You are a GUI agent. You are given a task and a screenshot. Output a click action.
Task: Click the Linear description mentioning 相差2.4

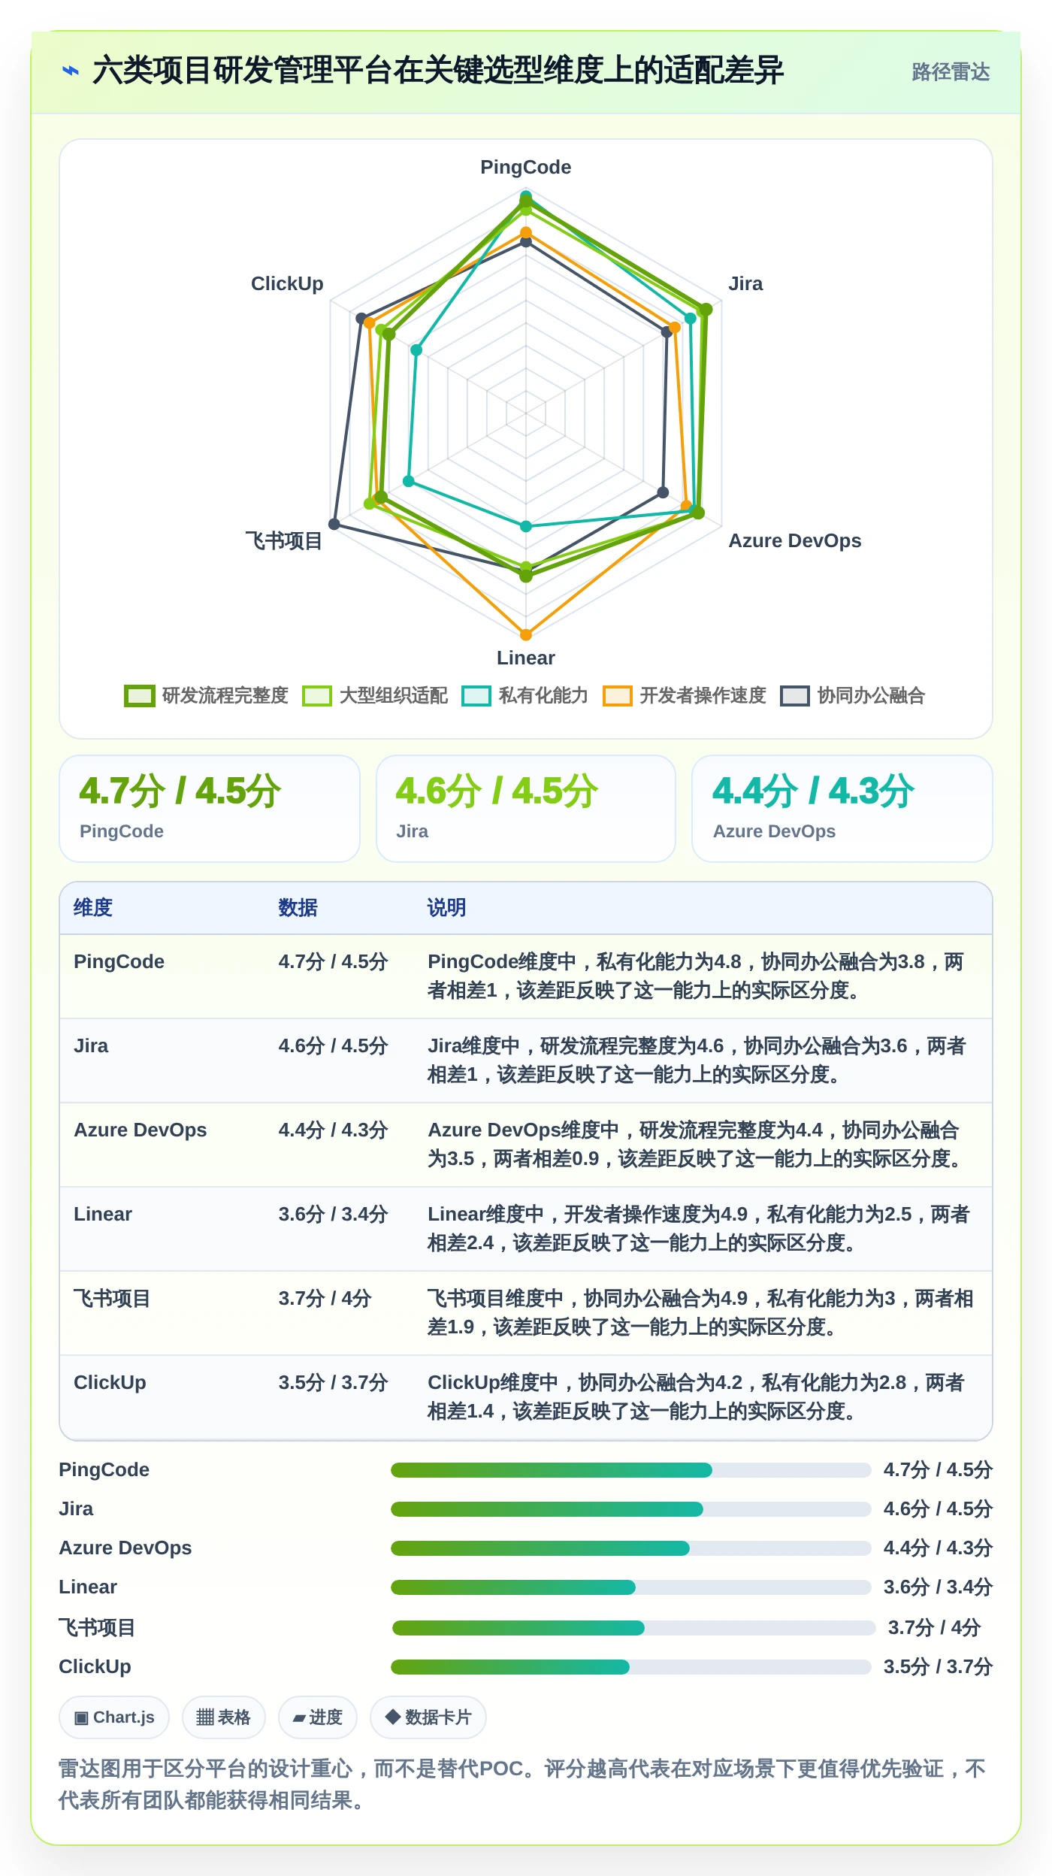click(x=700, y=1228)
